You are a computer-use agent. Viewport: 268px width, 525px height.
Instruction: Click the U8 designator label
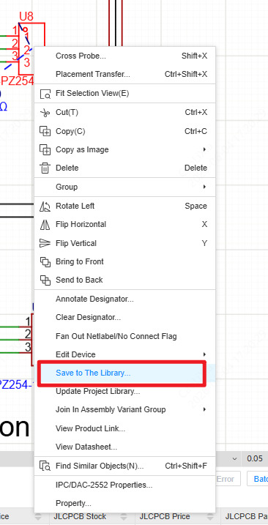[x=26, y=16]
